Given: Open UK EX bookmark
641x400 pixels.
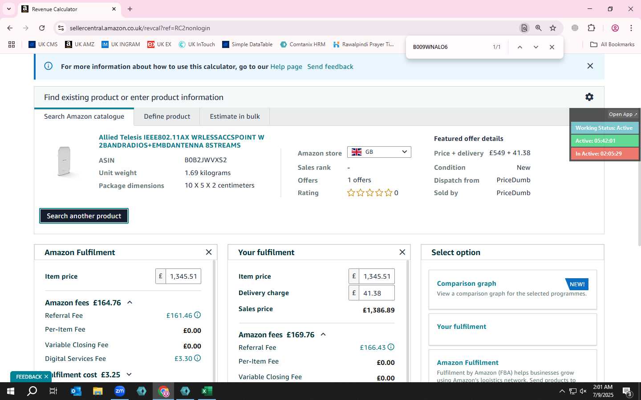Looking at the screenshot, I should point(159,44).
